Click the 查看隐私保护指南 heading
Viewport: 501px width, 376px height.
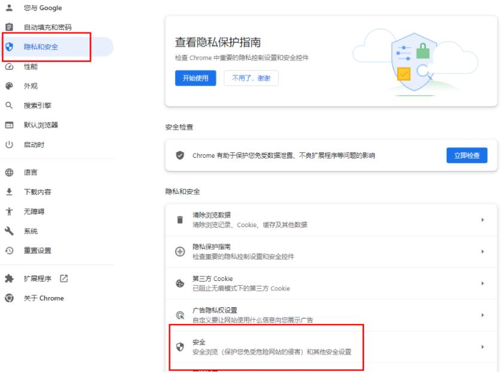tap(218, 42)
